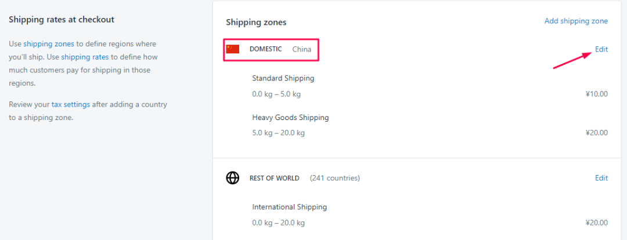This screenshot has width=627, height=240.
Task: Click the Heavy Goods Shipping ¥20.00 price
Action: [596, 133]
